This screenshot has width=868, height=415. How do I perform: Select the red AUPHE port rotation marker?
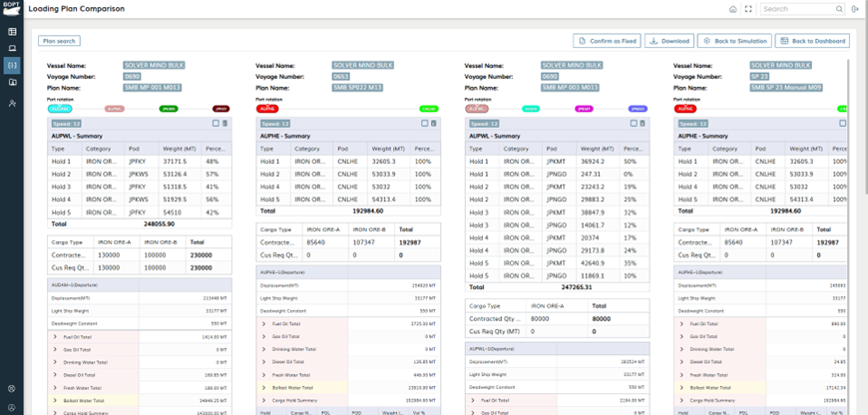point(268,107)
